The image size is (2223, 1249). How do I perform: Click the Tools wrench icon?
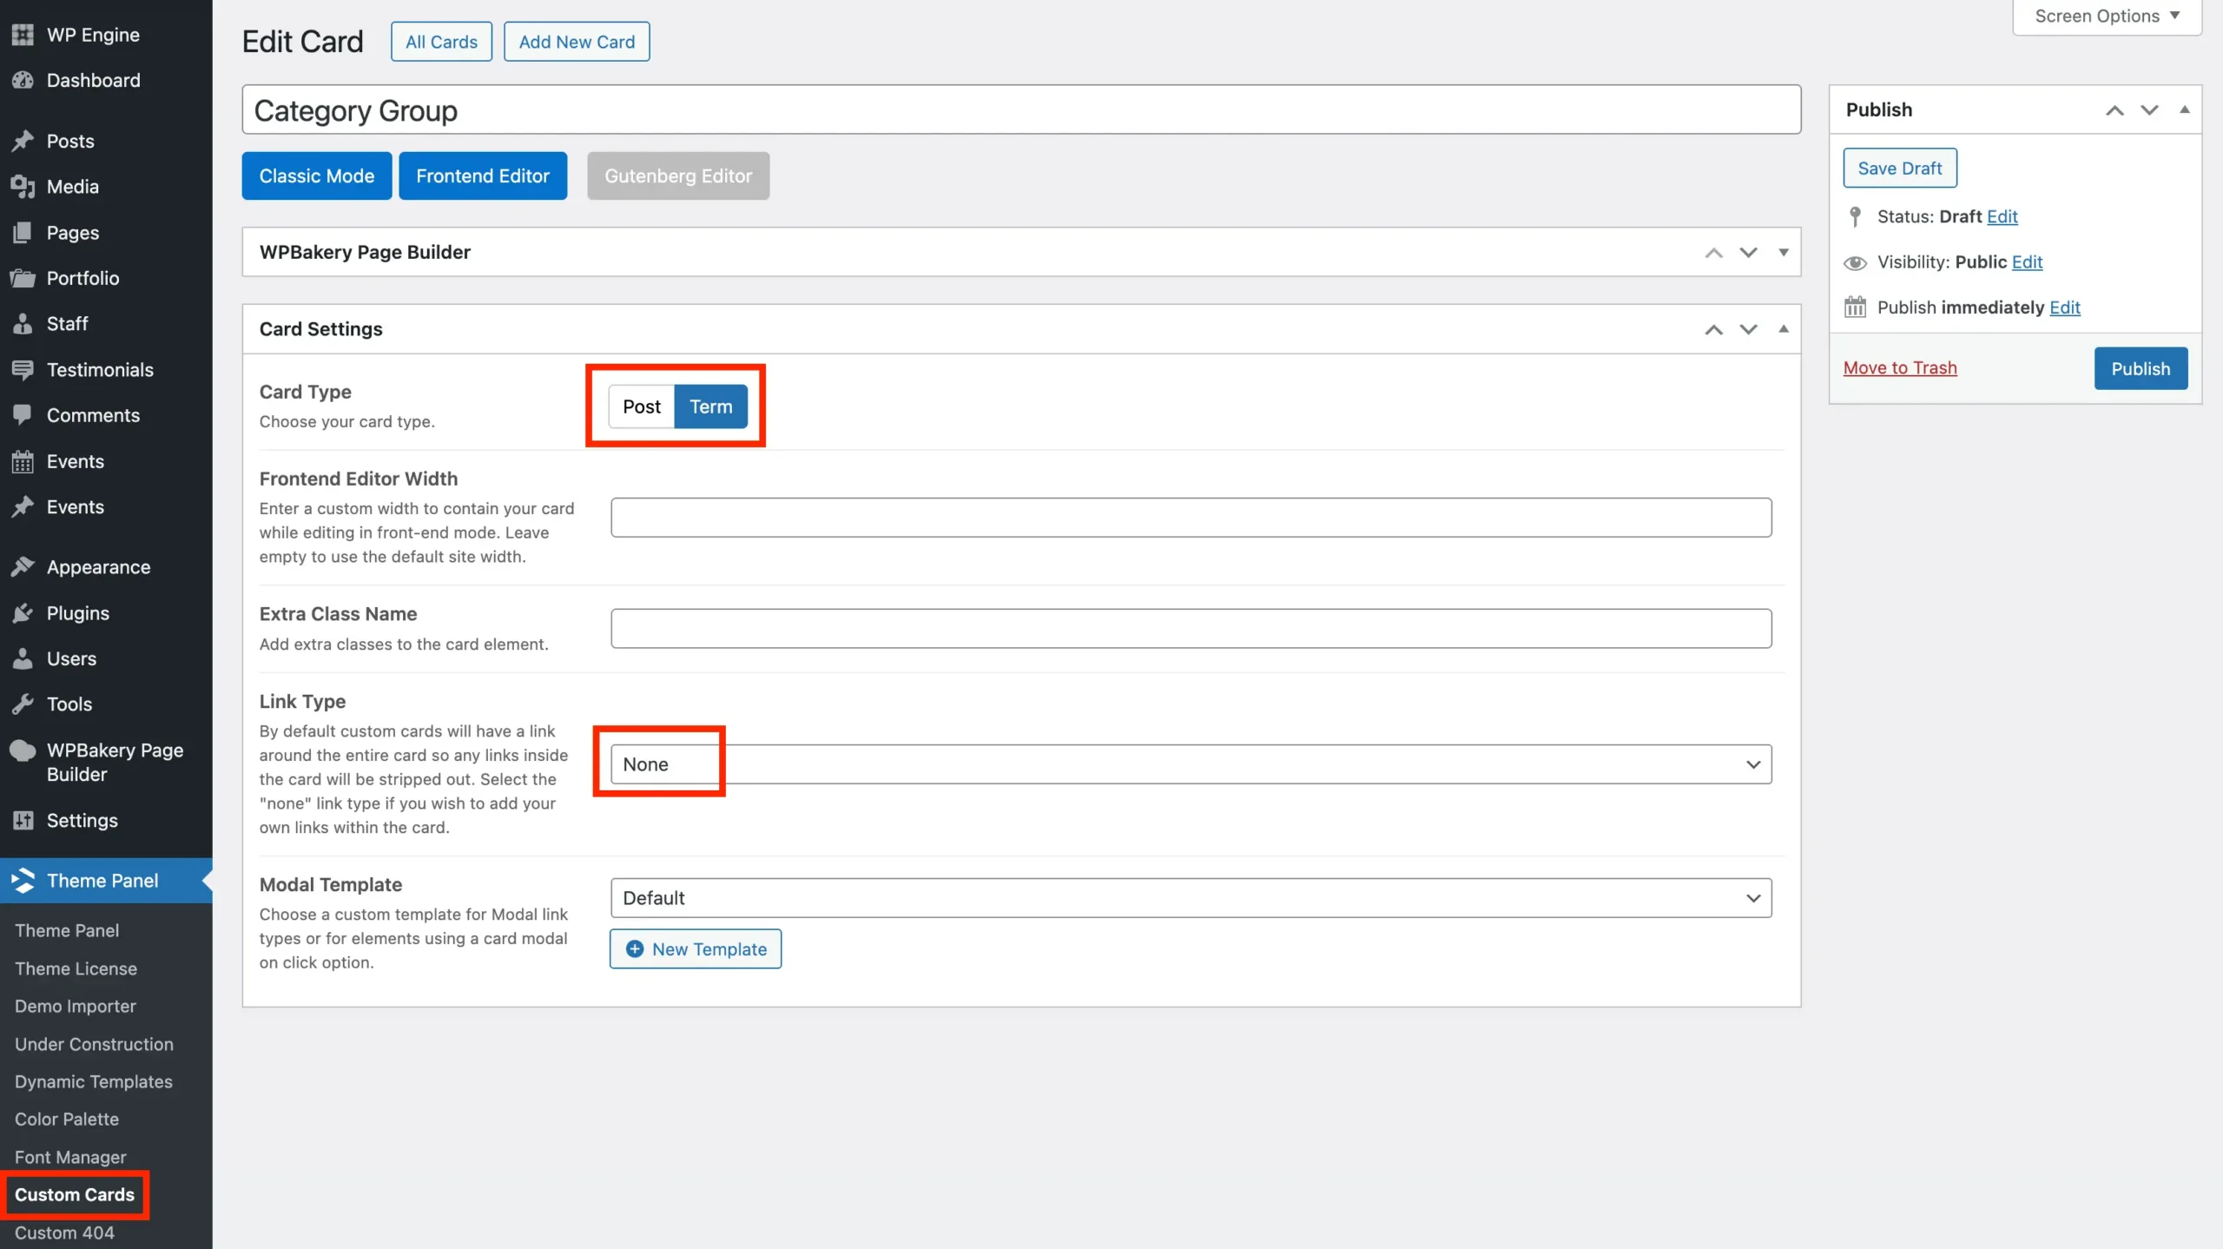23,704
